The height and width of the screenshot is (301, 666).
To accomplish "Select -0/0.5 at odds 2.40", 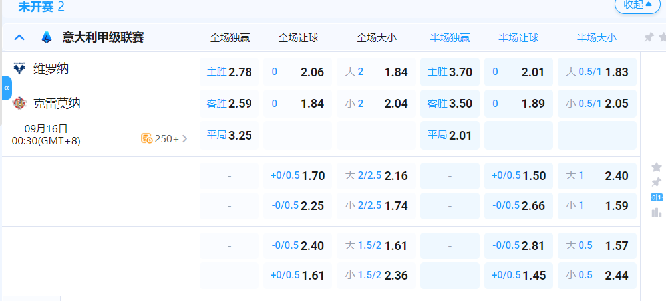I will 298,245.
